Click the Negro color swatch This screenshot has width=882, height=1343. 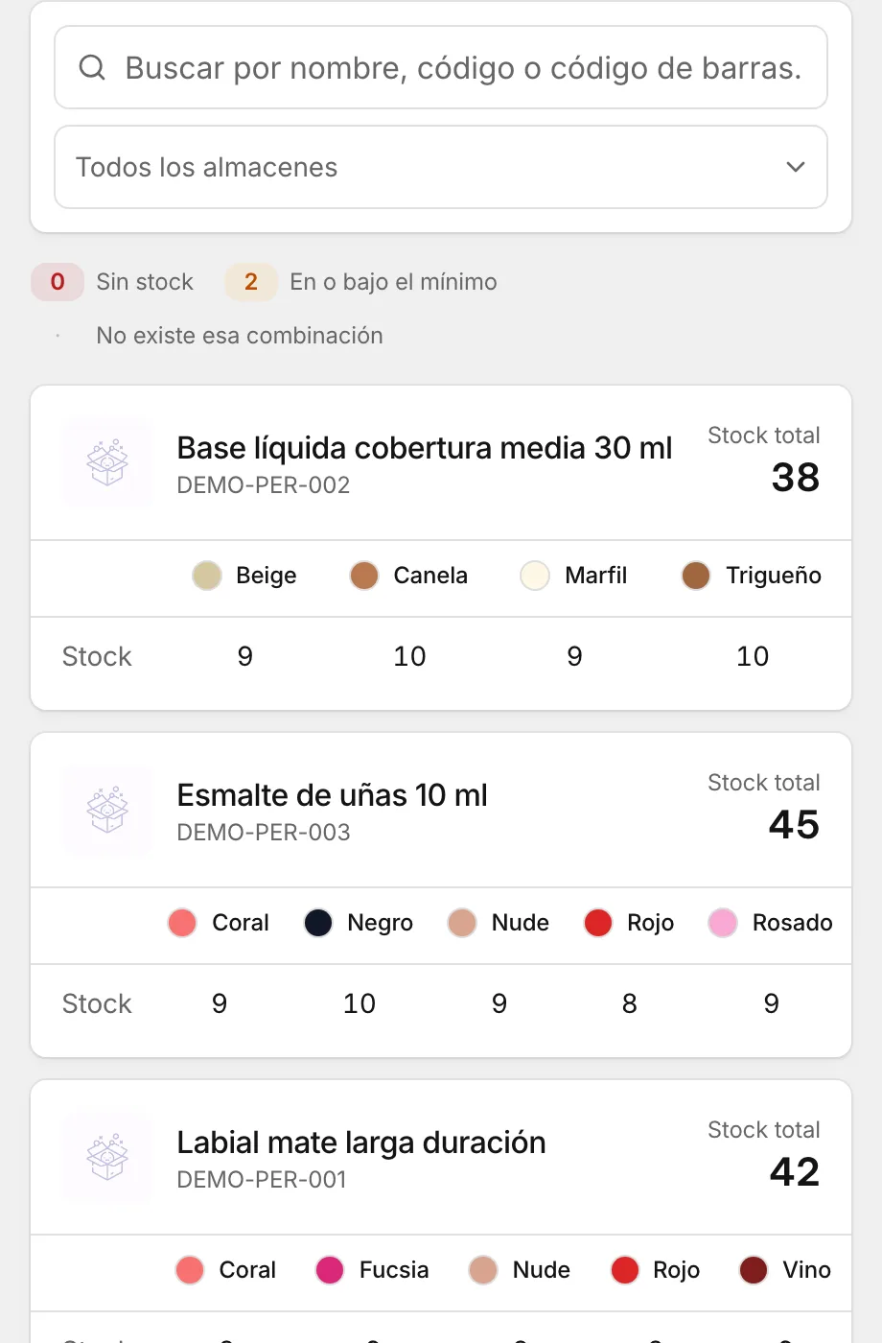(318, 923)
